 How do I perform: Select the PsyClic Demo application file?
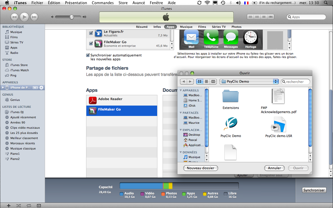(x=231, y=127)
